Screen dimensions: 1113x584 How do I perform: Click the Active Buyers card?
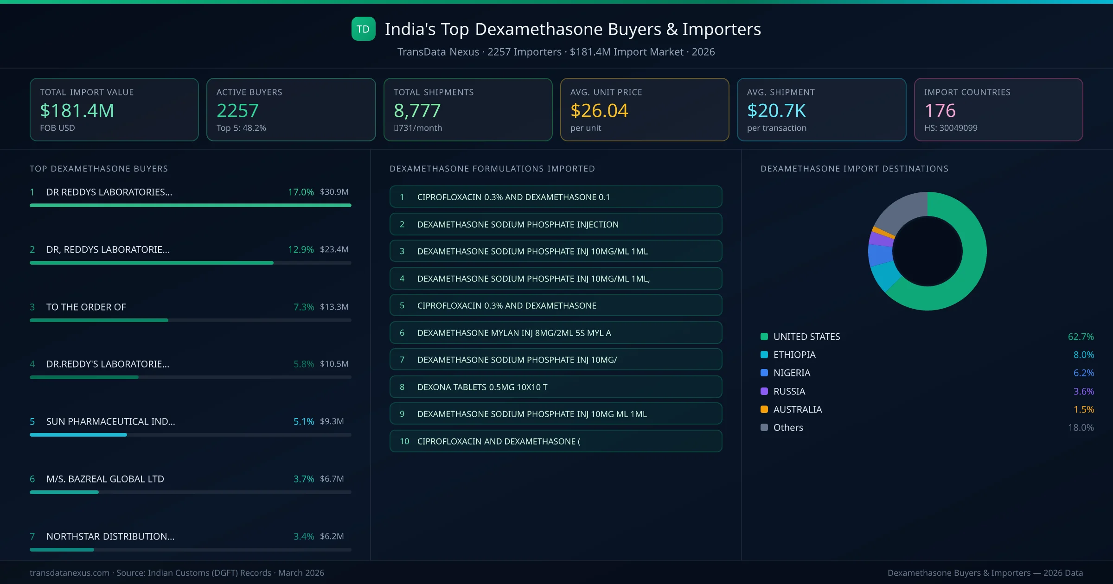point(291,109)
